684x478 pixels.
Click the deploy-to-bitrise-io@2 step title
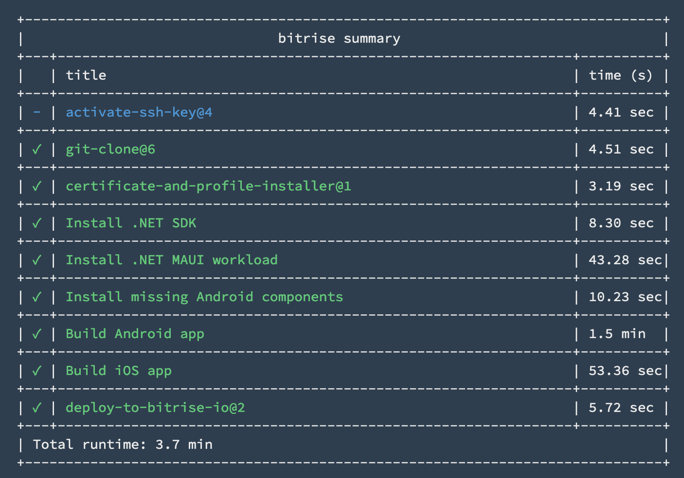155,408
